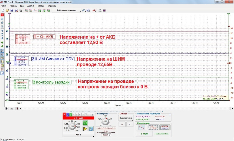Click the zoom out minus below the graph
234x141 pixels.
6,108
